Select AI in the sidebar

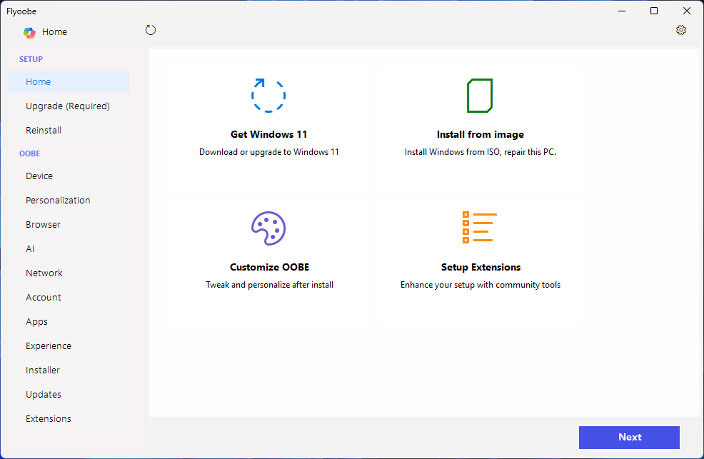(69, 248)
